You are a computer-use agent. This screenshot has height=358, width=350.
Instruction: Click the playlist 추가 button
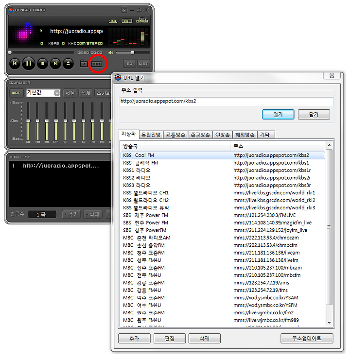point(71,214)
